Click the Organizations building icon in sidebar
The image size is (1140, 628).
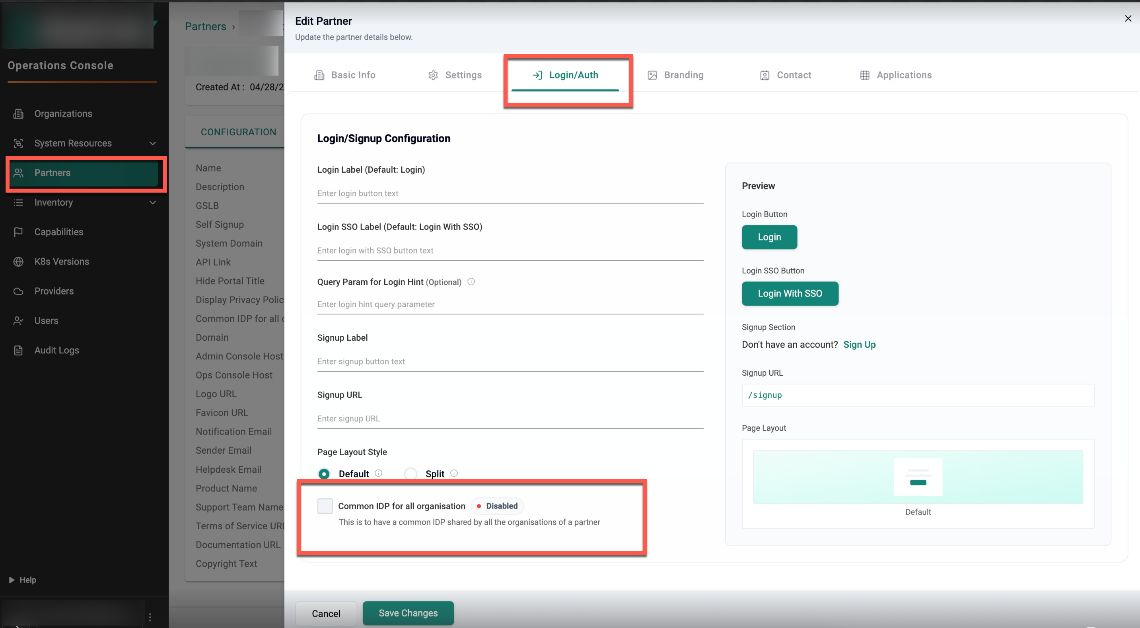[18, 114]
